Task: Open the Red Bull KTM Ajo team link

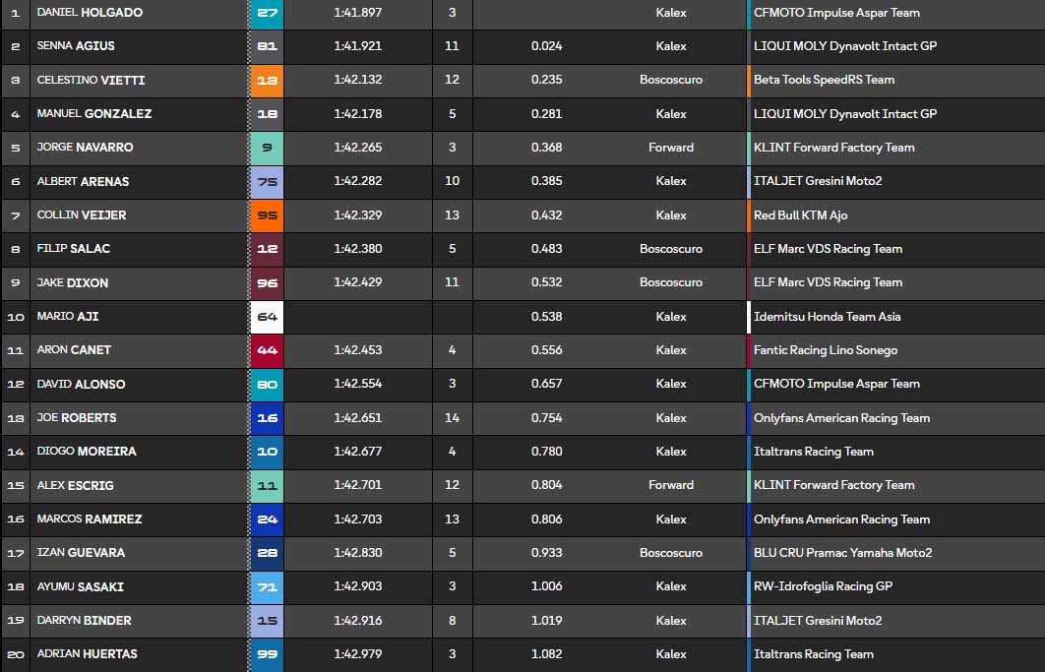Action: tap(800, 215)
